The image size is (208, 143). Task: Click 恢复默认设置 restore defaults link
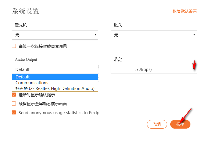pyautogui.click(x=185, y=11)
